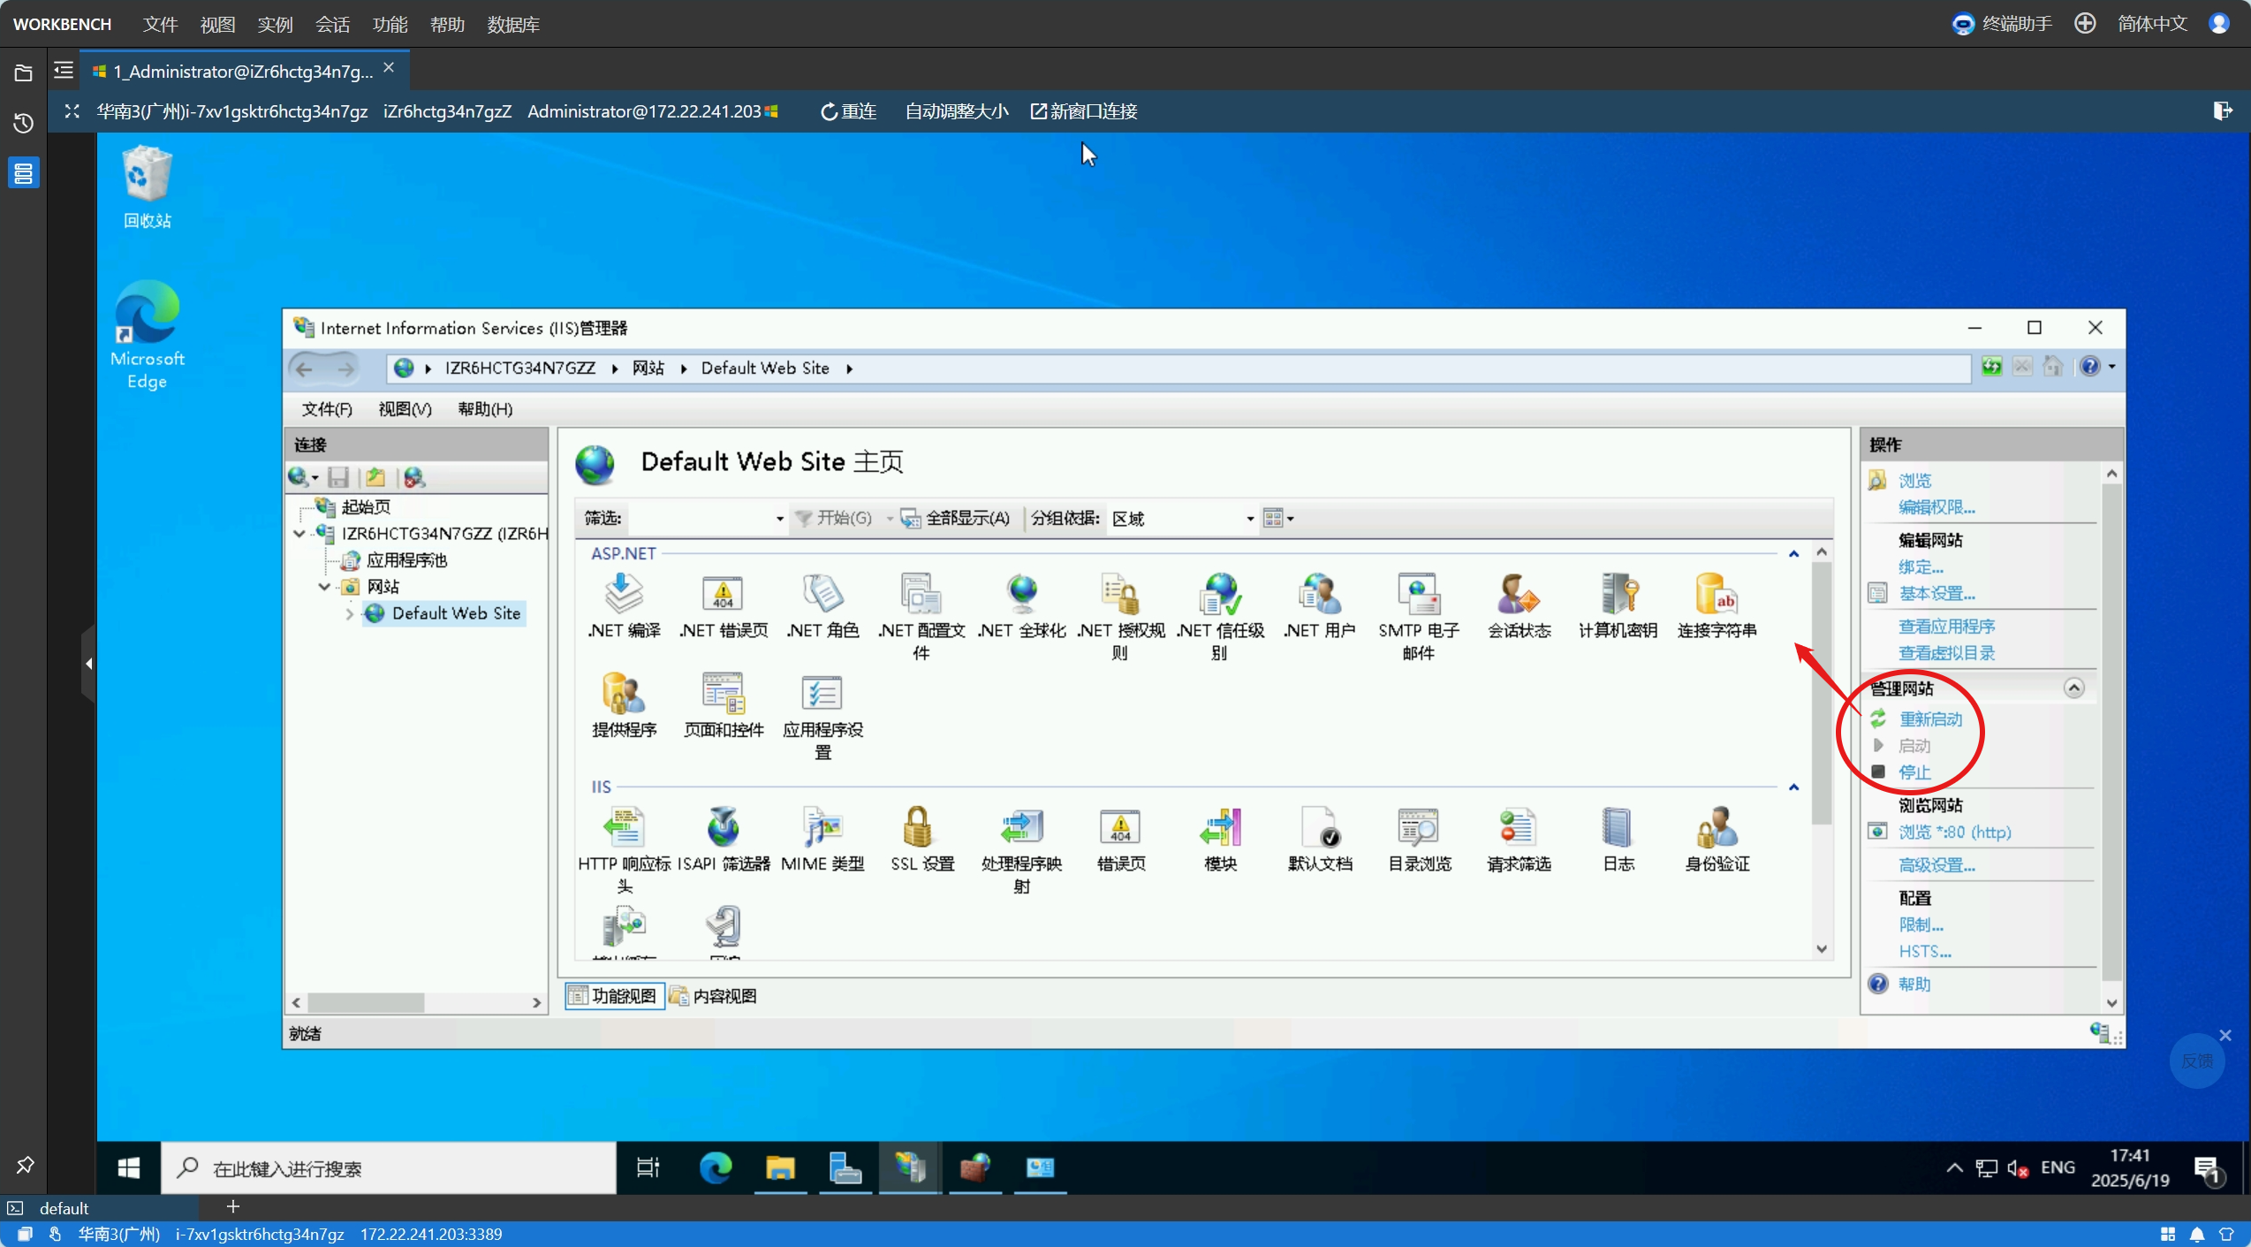
Task: Click the 基本设置... link
Action: [x=1936, y=593]
